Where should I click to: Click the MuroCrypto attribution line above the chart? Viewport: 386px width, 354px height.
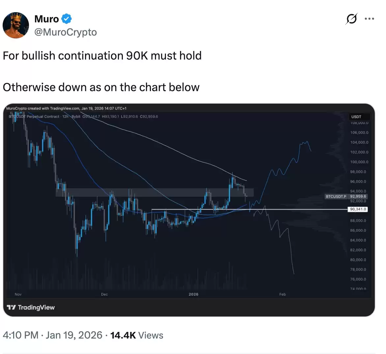pos(66,108)
